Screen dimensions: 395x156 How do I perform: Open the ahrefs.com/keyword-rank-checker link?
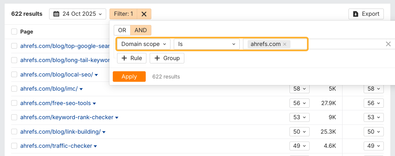(67, 117)
